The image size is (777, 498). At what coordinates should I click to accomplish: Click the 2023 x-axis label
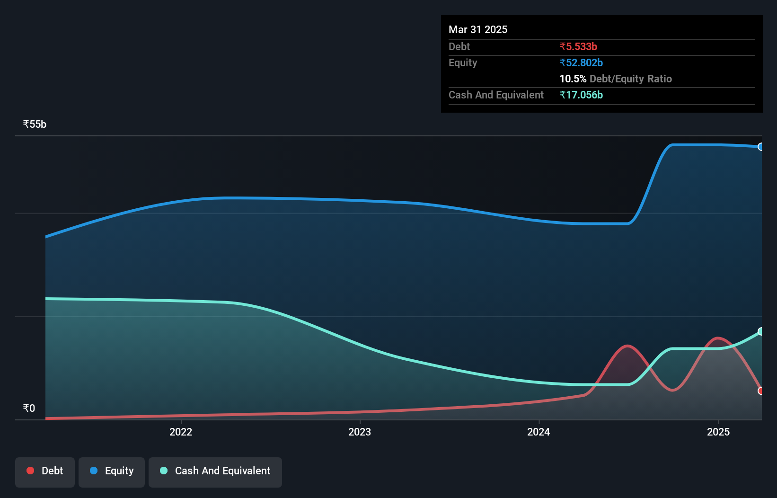coord(360,432)
